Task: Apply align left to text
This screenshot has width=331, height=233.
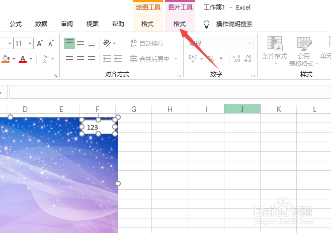Action: (x=69, y=59)
